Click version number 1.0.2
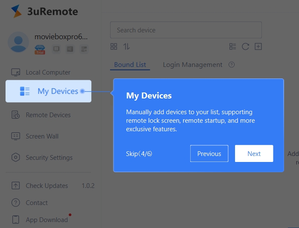Image resolution: width=299 pixels, height=228 pixels. (x=88, y=185)
